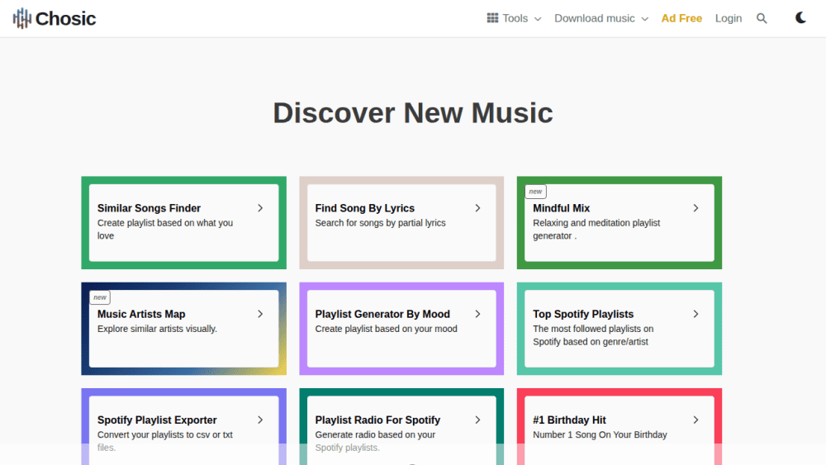Open Find Song By Lyrics title
The height and width of the screenshot is (465, 826).
tap(364, 208)
